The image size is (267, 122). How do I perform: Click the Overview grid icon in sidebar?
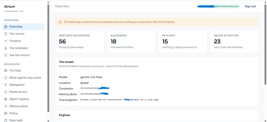[6, 27]
